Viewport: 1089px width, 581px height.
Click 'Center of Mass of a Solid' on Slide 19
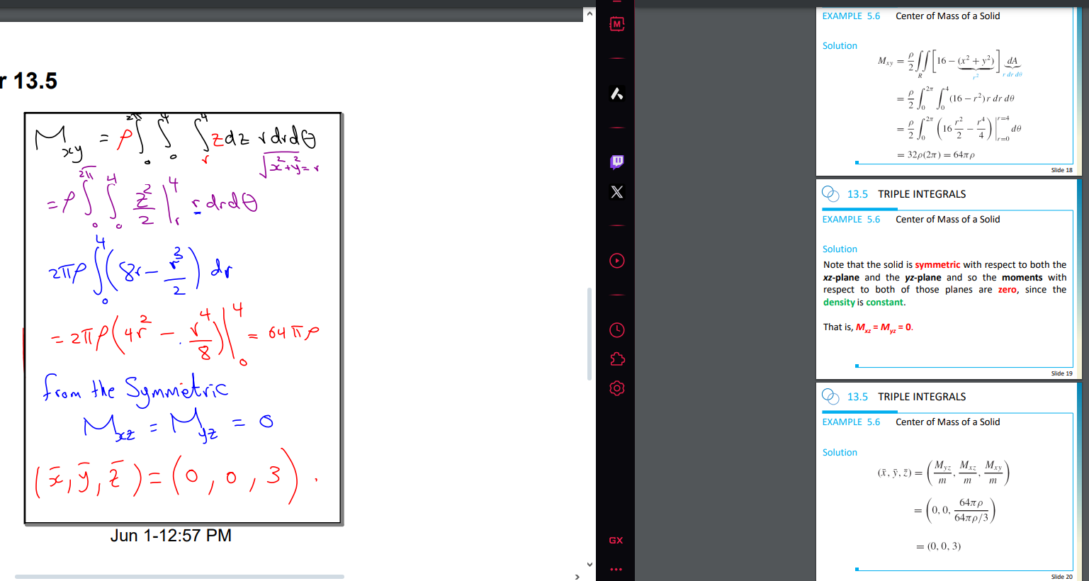pyautogui.click(x=948, y=219)
